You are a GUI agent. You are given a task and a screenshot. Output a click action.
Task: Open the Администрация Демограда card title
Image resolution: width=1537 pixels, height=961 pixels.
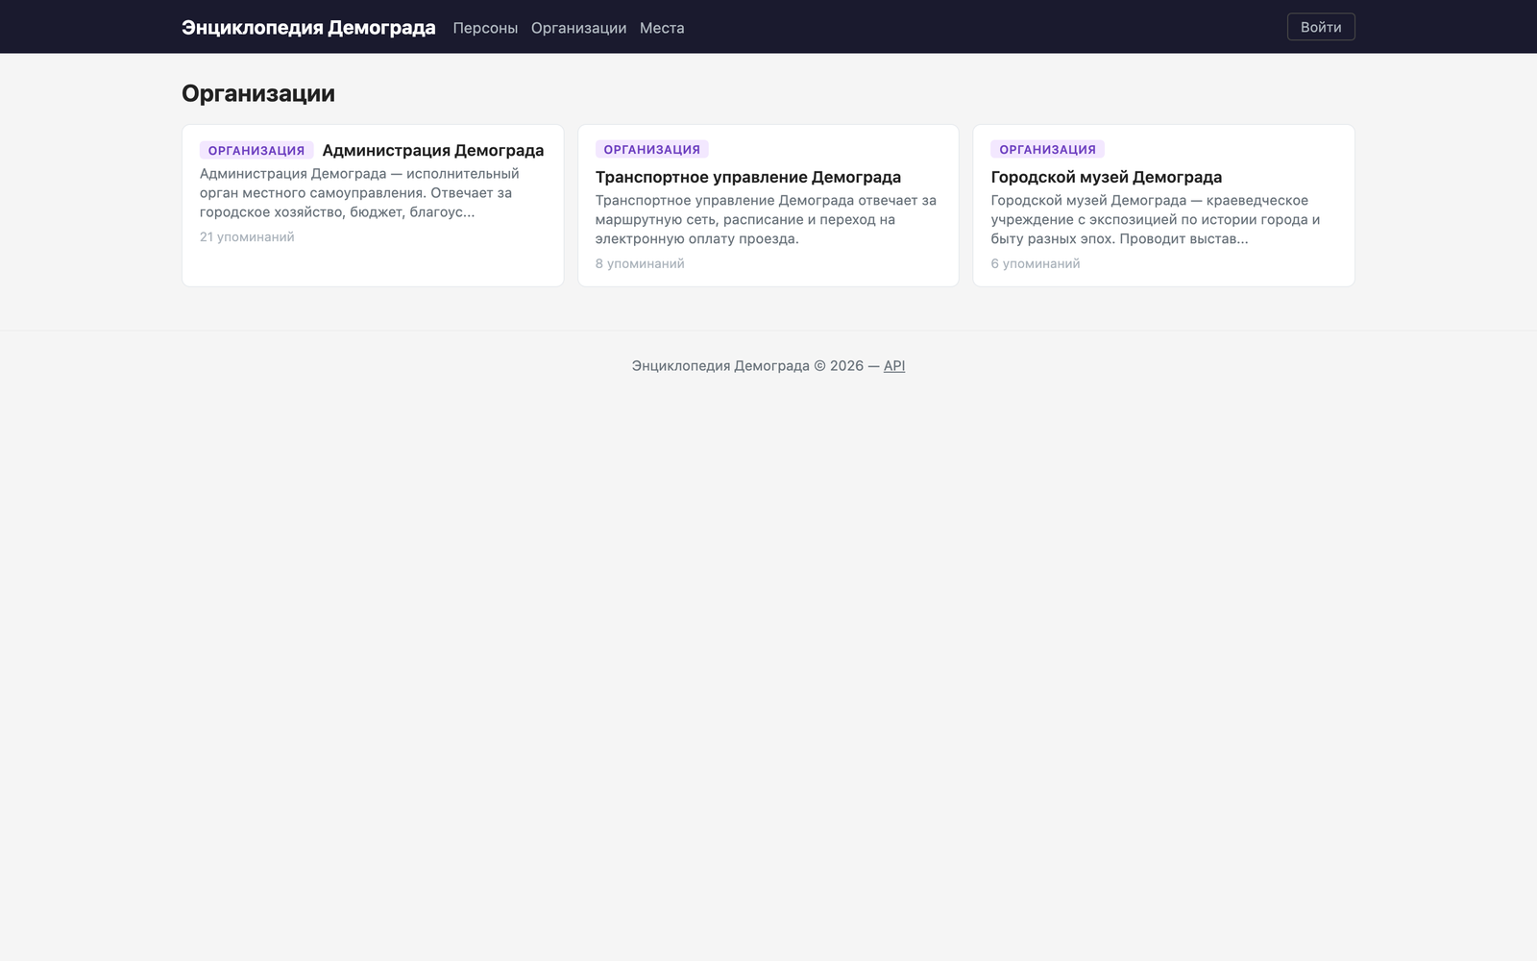[433, 150]
